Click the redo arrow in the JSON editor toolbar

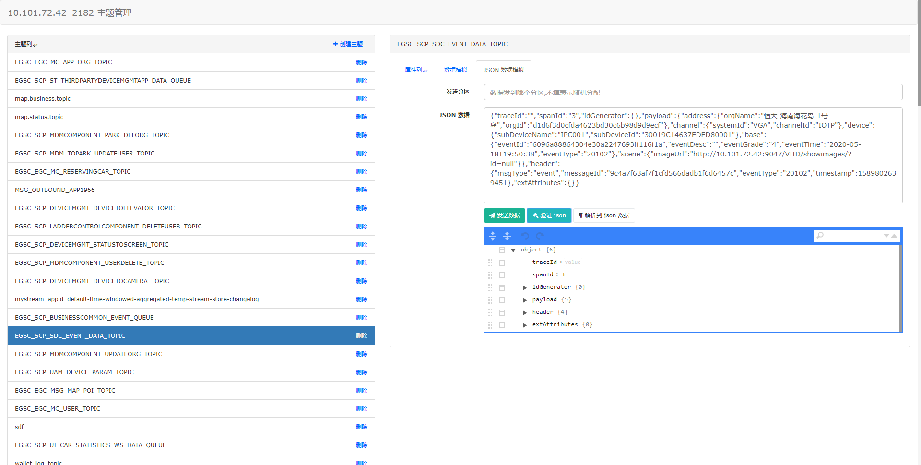(540, 236)
